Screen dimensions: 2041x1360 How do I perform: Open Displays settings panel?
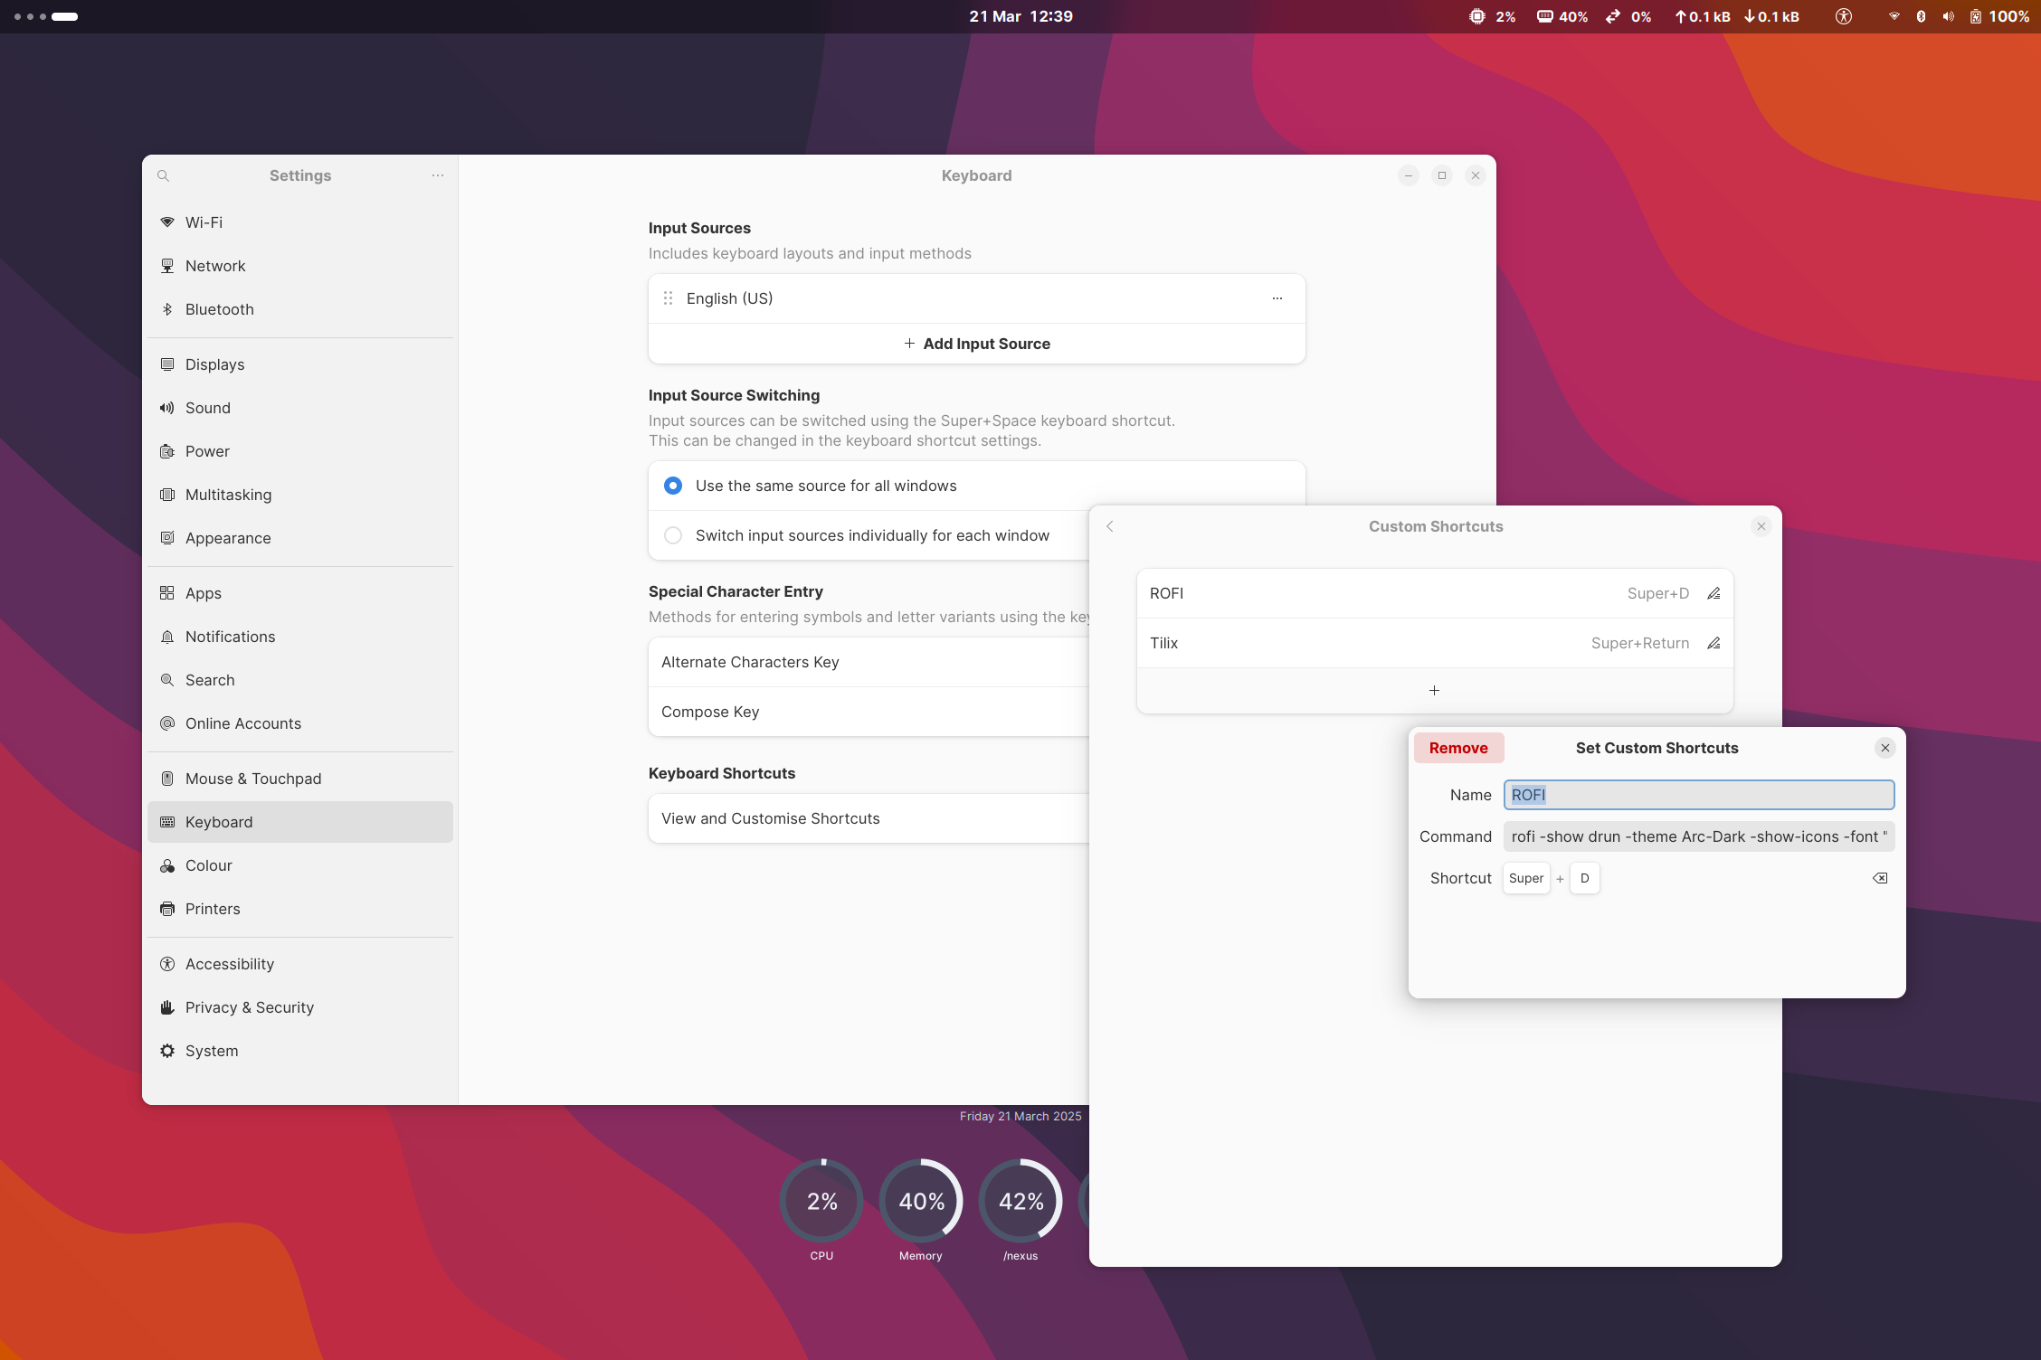click(x=300, y=364)
